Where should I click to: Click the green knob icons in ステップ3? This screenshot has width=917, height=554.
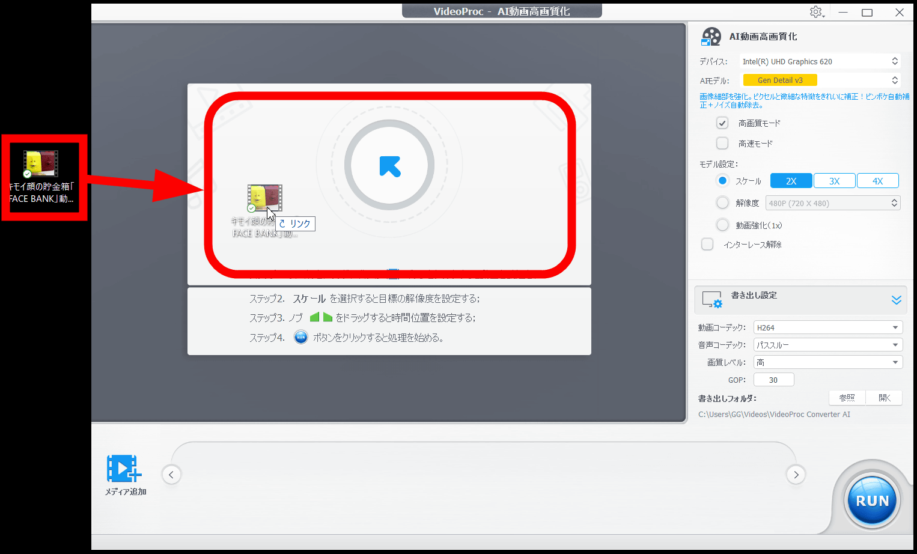point(321,317)
